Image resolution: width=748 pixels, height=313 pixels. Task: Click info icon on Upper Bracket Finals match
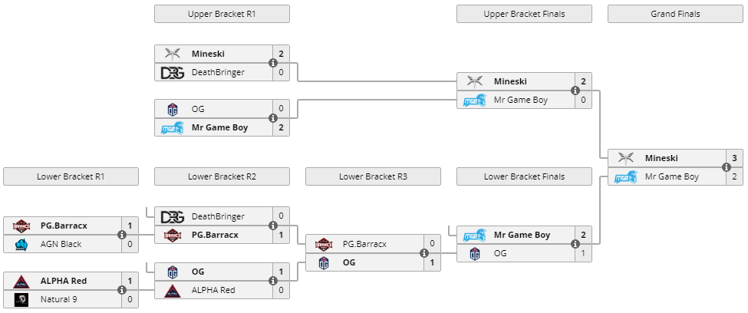point(575,91)
